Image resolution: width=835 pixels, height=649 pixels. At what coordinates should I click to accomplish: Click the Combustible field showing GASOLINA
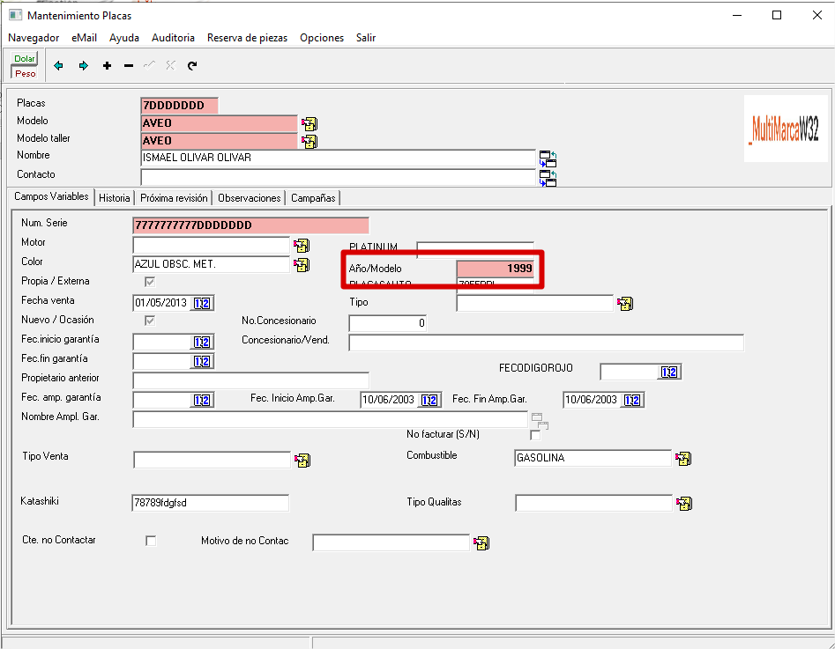pos(593,458)
